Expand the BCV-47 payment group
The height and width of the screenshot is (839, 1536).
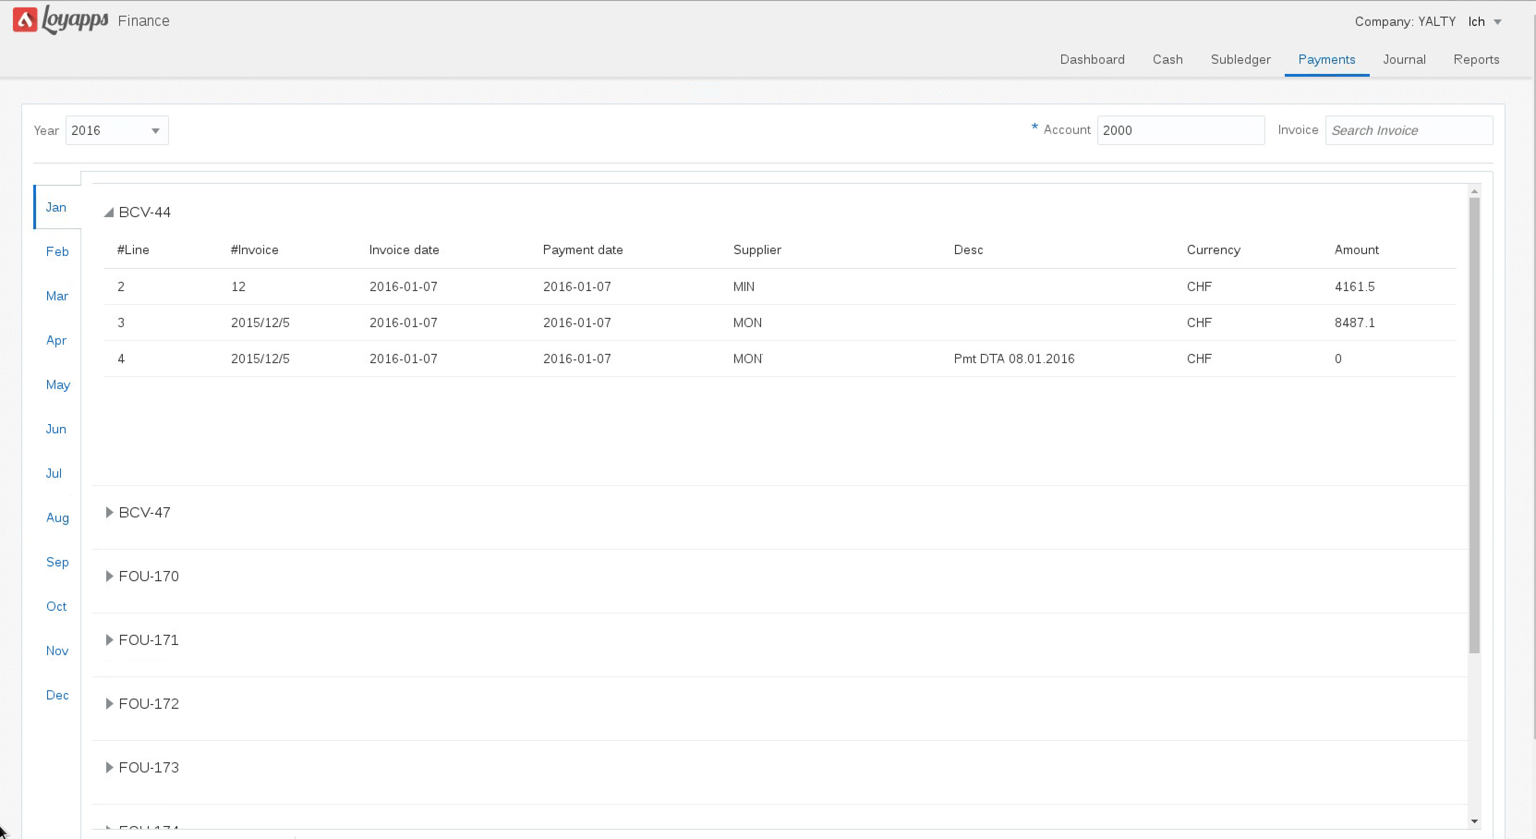(109, 512)
